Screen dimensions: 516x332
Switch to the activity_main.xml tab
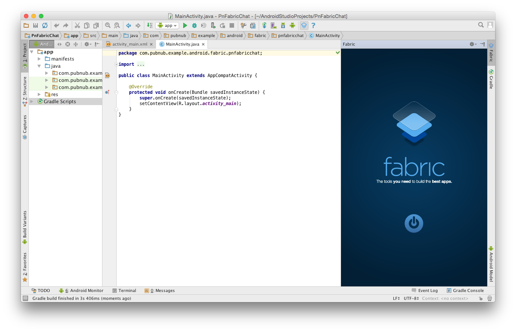[x=129, y=44]
